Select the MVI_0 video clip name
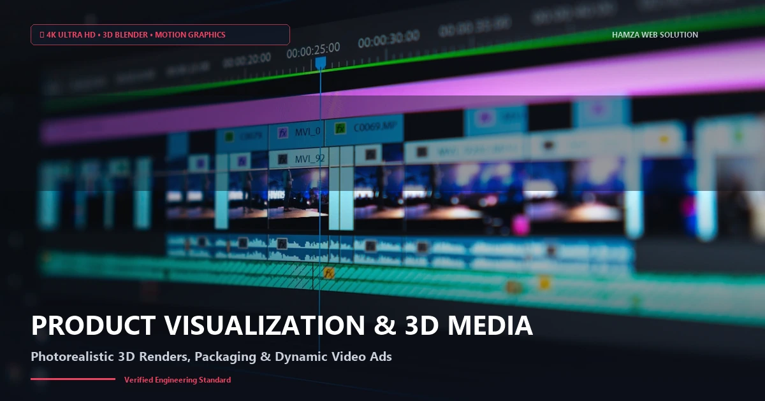This screenshot has width=765, height=401. [309, 132]
